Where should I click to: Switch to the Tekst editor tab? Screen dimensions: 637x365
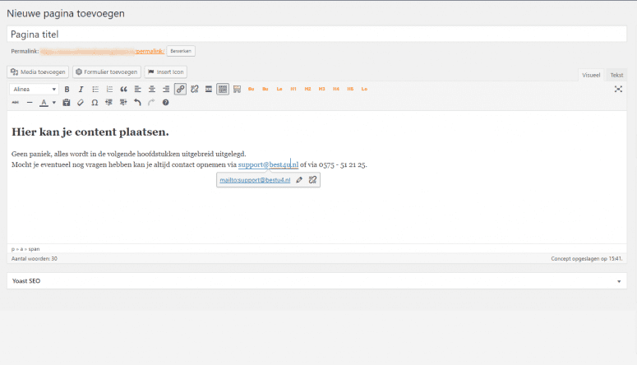616,75
